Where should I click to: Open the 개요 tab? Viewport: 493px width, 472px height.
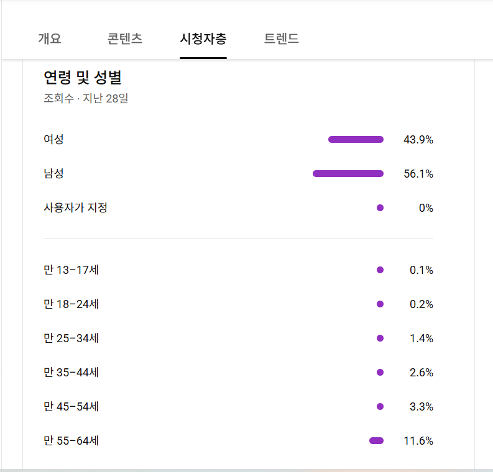(x=50, y=39)
